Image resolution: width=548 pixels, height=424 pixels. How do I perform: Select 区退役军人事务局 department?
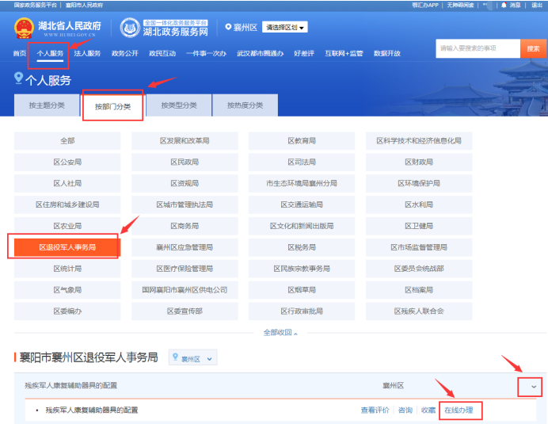click(x=67, y=247)
